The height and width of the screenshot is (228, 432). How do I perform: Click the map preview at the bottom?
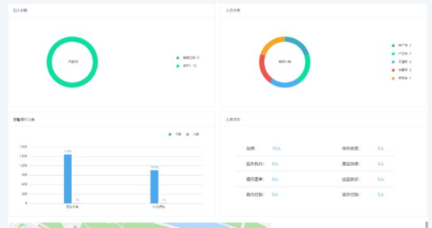click(139, 225)
